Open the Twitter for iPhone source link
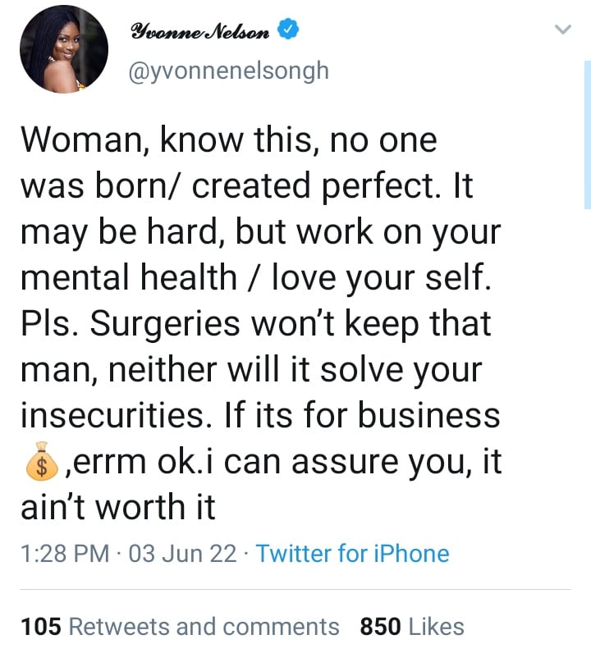 click(x=352, y=554)
